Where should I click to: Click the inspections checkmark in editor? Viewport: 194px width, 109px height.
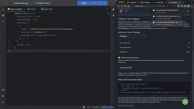click(x=108, y=14)
